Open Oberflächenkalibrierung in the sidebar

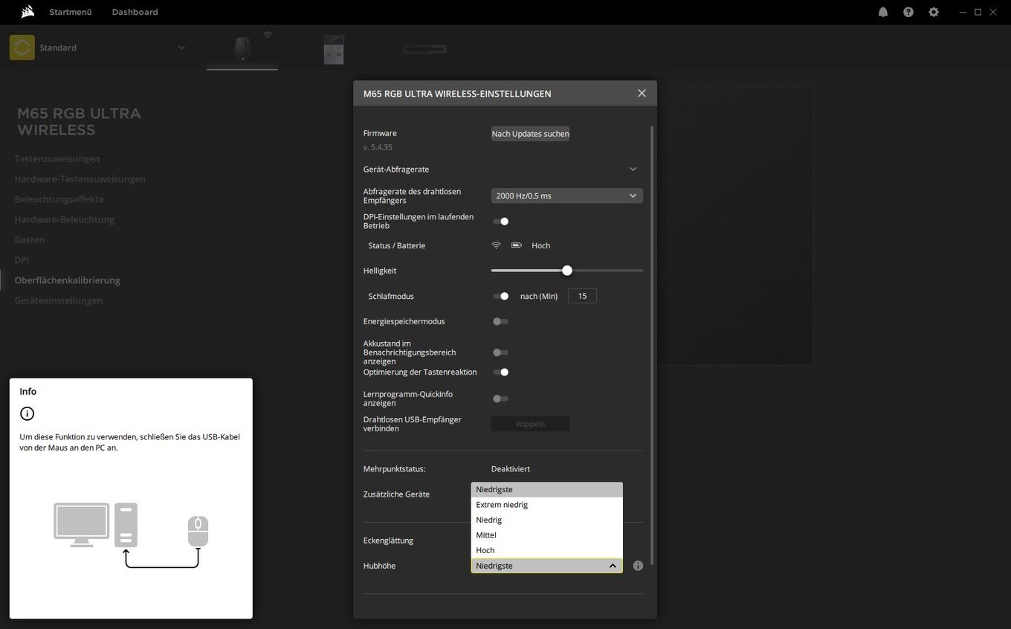(x=68, y=280)
